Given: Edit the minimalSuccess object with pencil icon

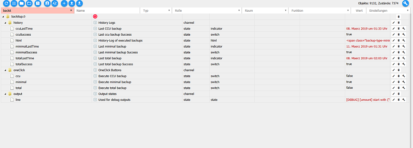Looking at the screenshot, I should click(393, 52).
